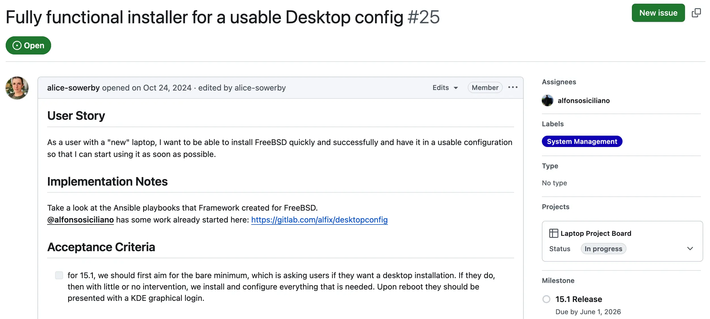Click the copy issue link icon

(696, 13)
